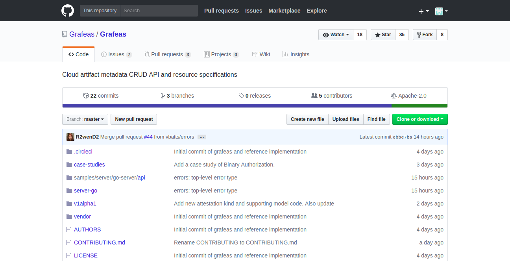The height and width of the screenshot is (261, 510).
Task: Open the Insights tab
Action: (296, 54)
